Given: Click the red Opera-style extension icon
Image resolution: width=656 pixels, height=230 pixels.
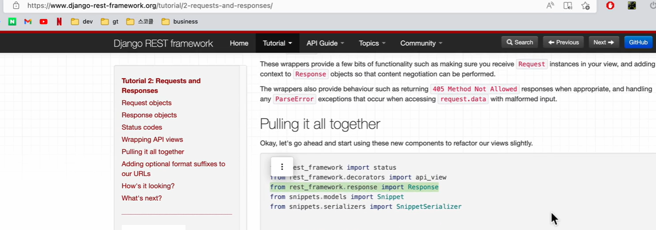Looking at the screenshot, I should point(611,6).
